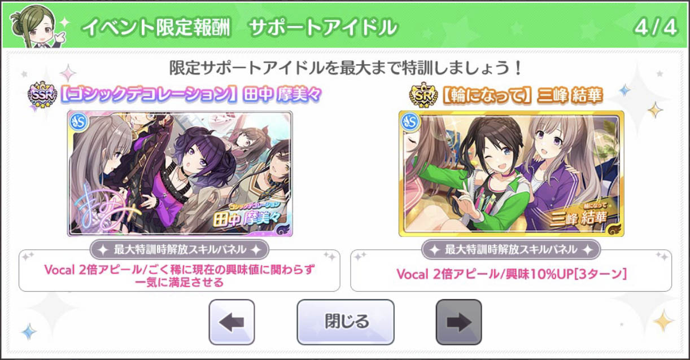The width and height of the screenshot is (690, 360).
Task: Click the greyed-out right arrow button
Action: tap(458, 322)
